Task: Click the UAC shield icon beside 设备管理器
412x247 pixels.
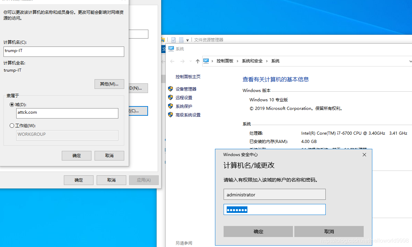Action: [170, 89]
